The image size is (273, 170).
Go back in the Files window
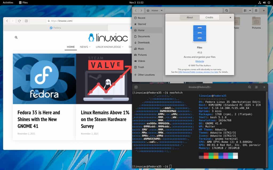point(136,10)
